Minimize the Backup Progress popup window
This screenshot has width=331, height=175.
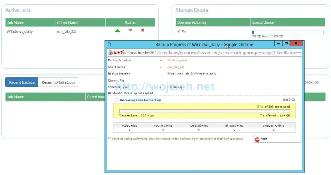278,43
